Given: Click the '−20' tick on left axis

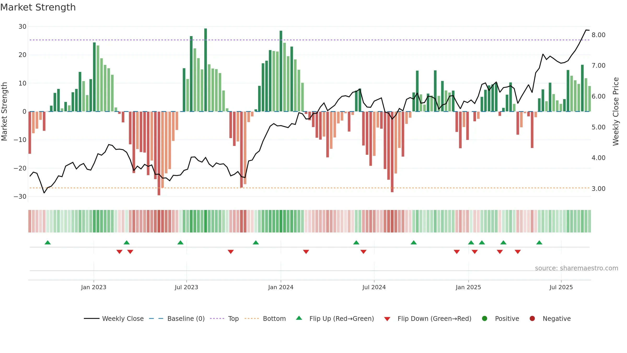Looking at the screenshot, I should (x=20, y=168).
